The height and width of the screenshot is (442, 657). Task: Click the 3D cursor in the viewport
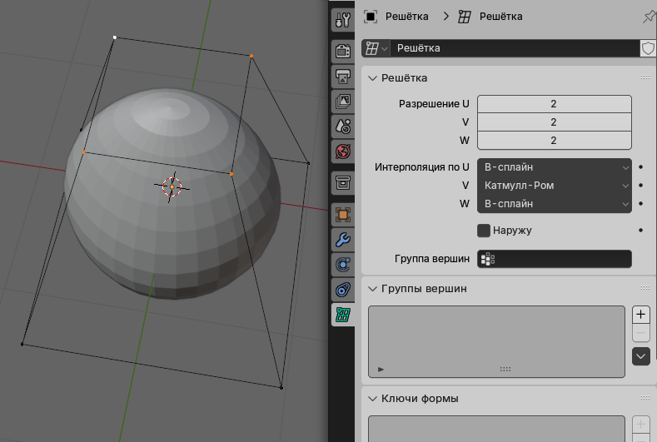coord(172,186)
